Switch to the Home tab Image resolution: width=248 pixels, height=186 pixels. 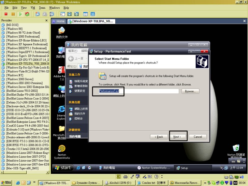[59, 21]
